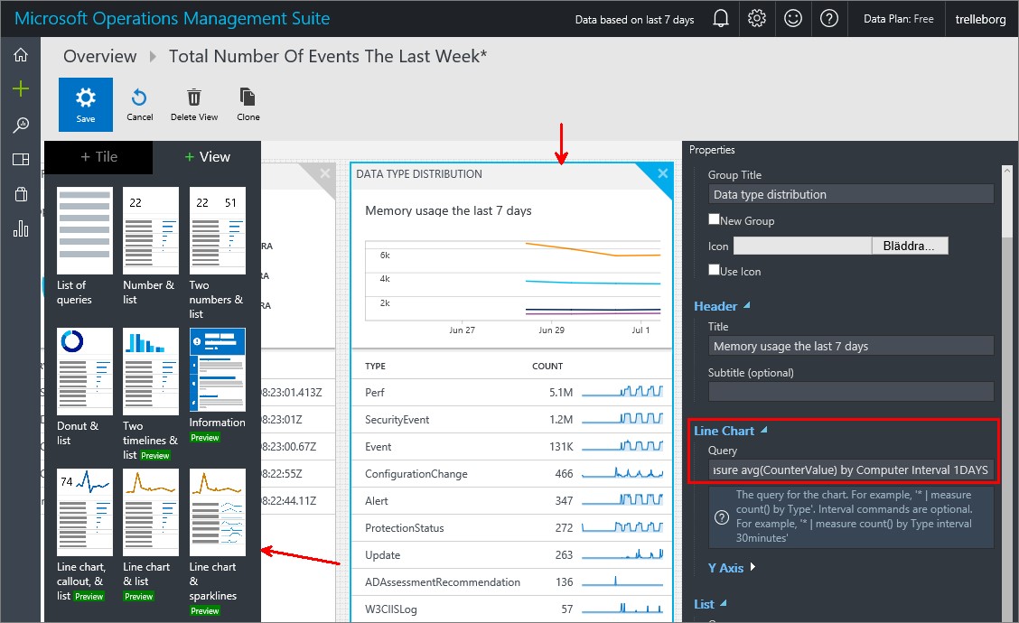
Task: Select the Perf row in the list
Action: pos(511,393)
